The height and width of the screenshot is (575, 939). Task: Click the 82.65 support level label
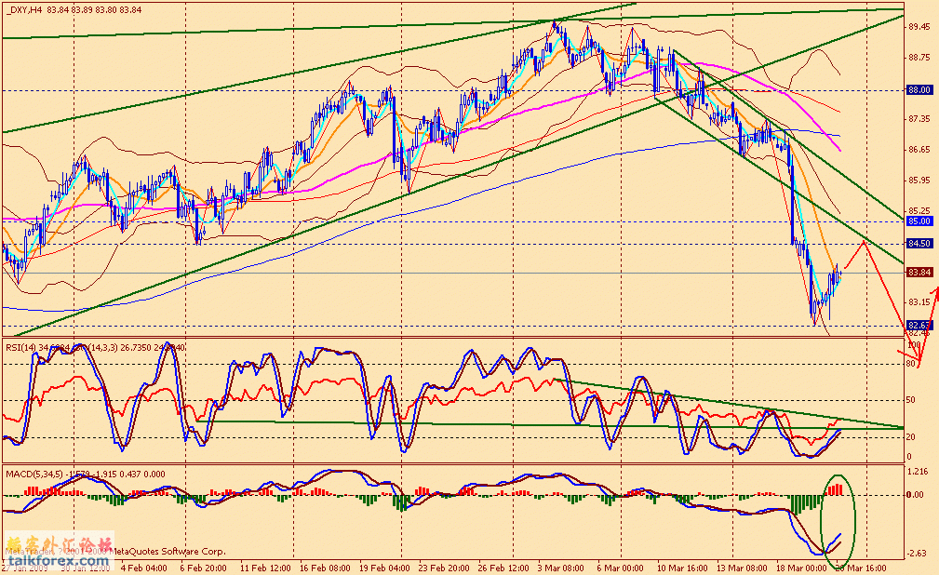pyautogui.click(x=919, y=325)
